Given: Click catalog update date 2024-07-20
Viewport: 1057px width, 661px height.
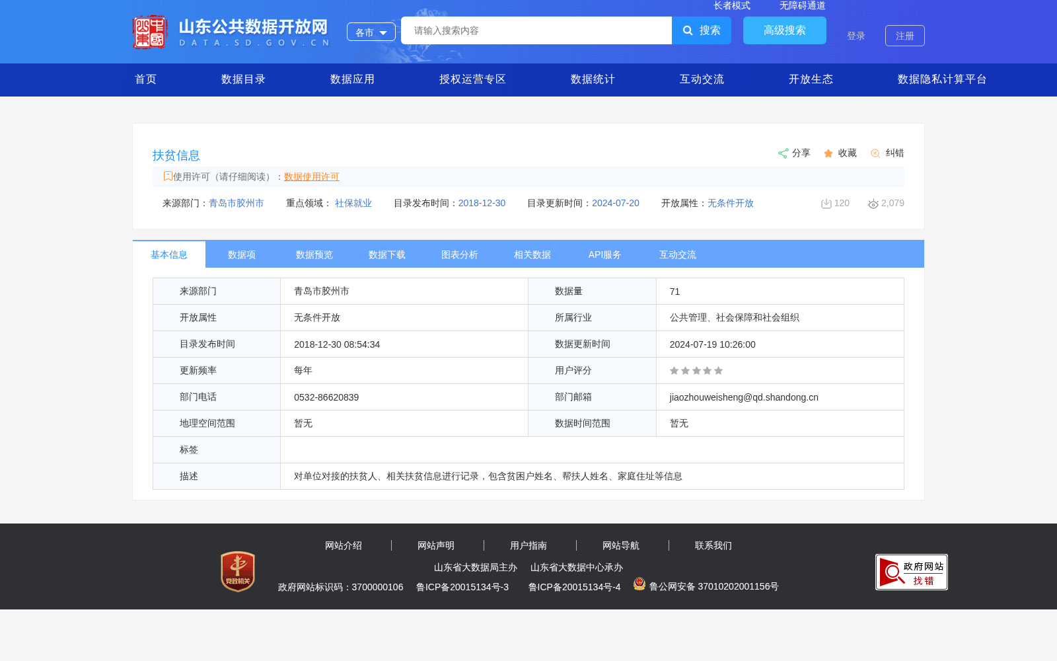Looking at the screenshot, I should [616, 203].
